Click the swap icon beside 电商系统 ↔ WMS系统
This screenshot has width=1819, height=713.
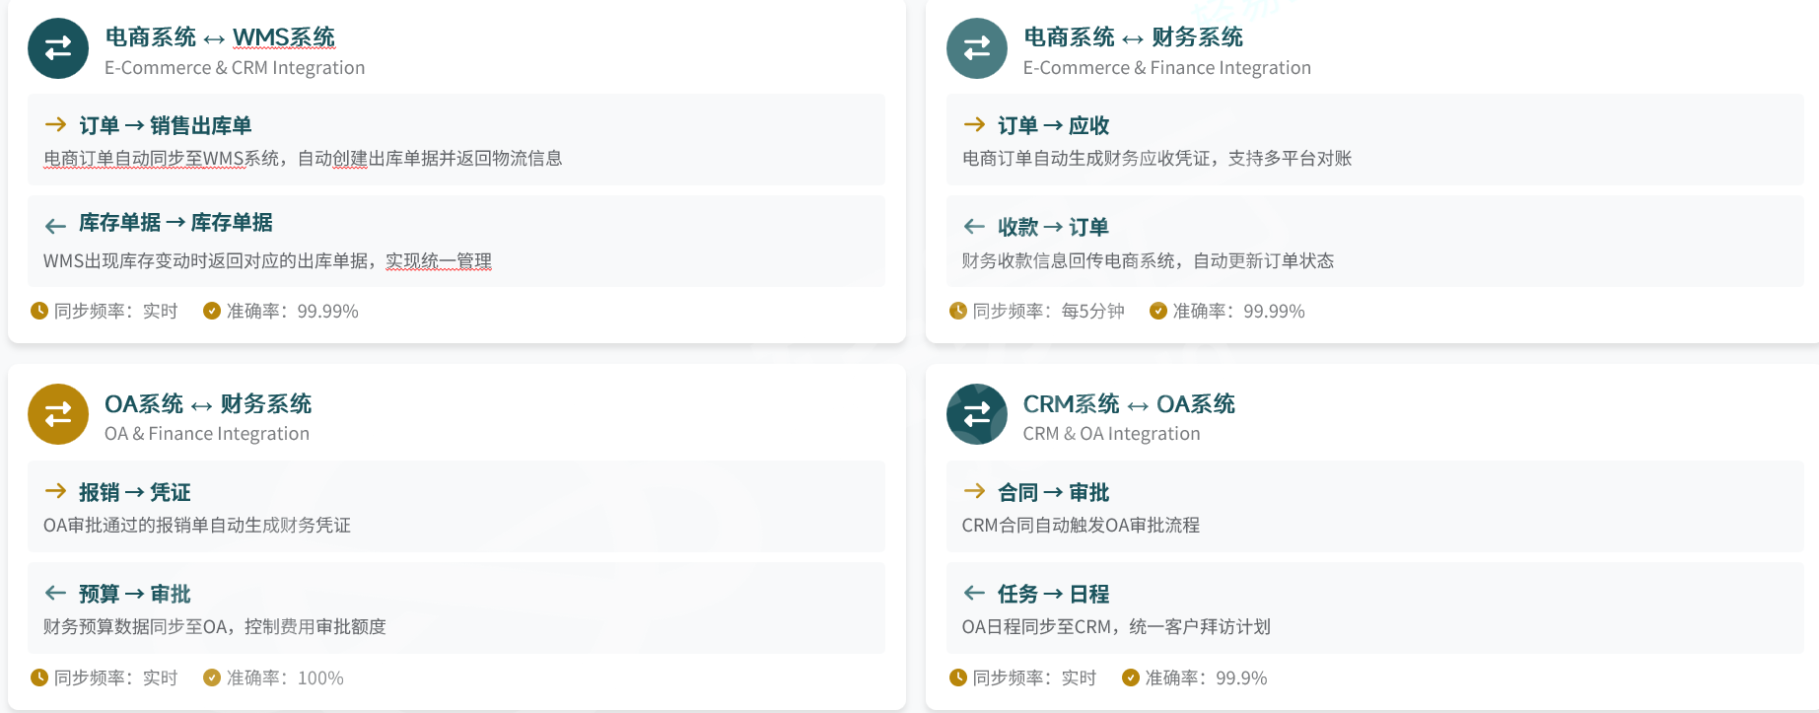(x=58, y=48)
